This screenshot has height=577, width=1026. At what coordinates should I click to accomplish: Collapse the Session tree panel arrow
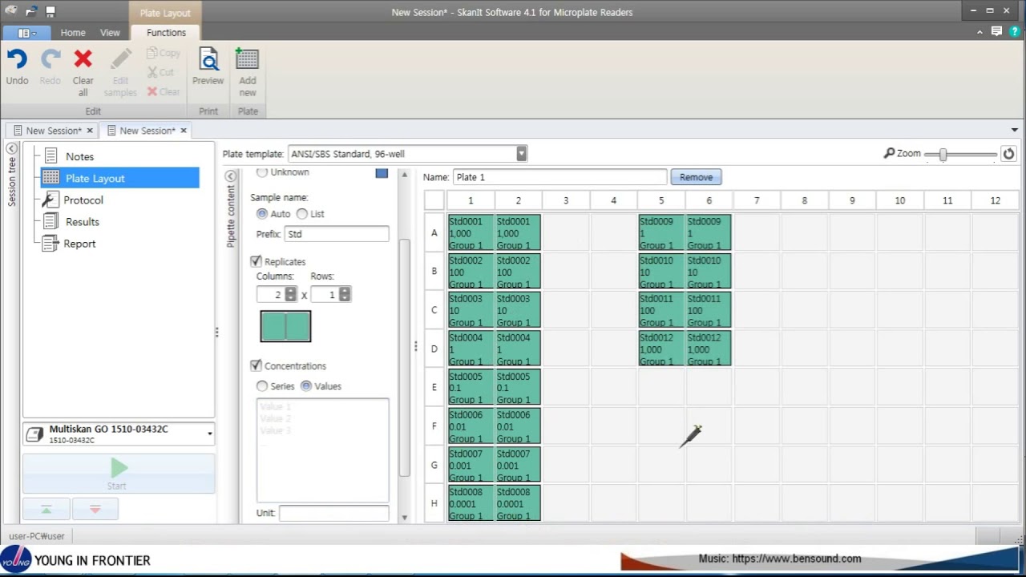click(12, 148)
